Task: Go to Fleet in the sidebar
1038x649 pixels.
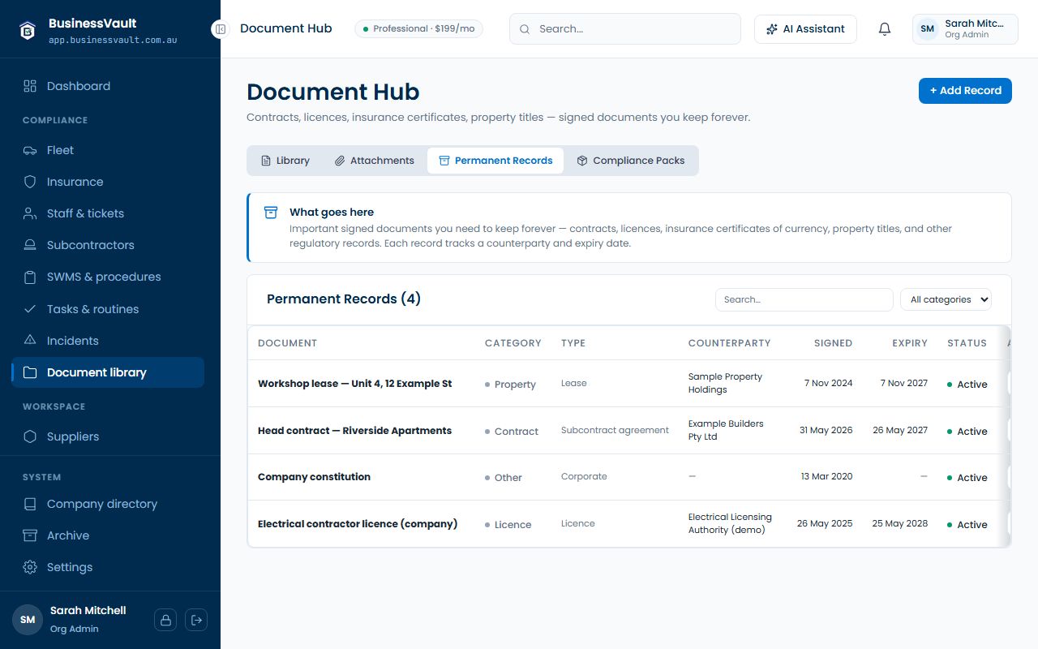Action: click(x=108, y=150)
